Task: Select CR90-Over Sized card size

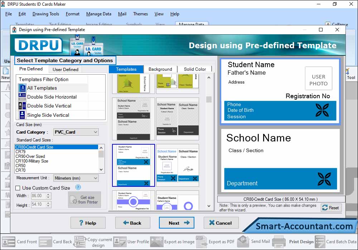Action: [57, 156]
